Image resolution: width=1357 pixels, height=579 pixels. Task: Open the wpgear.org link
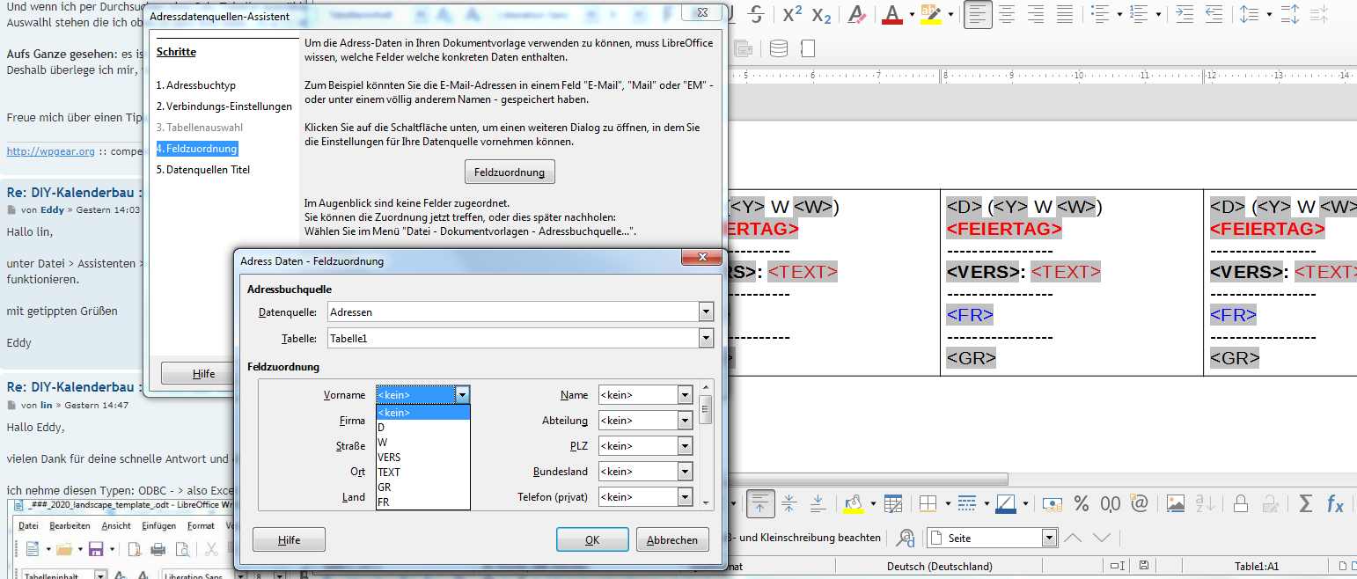[x=50, y=151]
